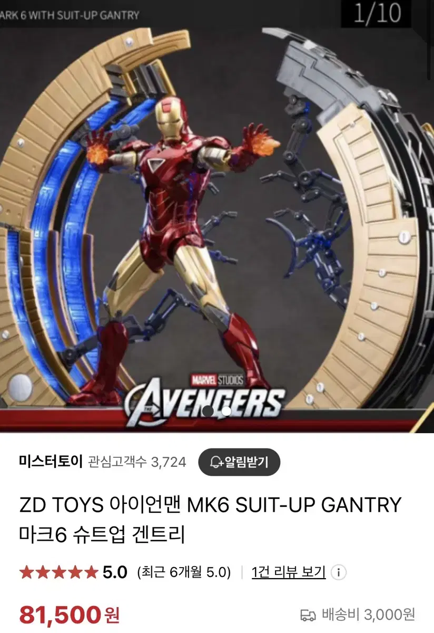
Task: Tap the 81,500원 price
Action: click(x=70, y=615)
